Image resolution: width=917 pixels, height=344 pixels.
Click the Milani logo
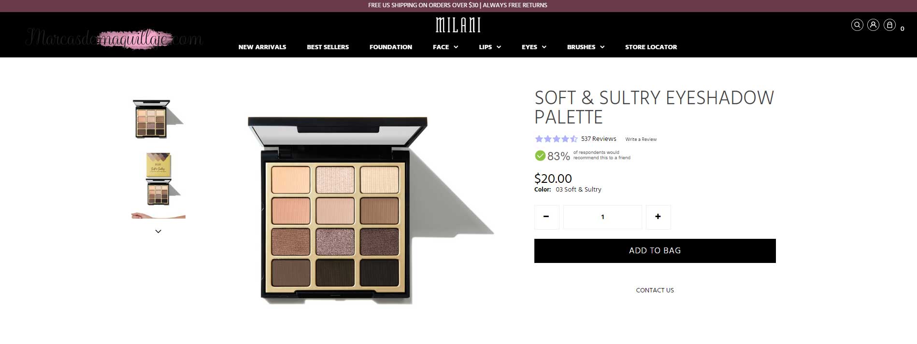pos(458,25)
